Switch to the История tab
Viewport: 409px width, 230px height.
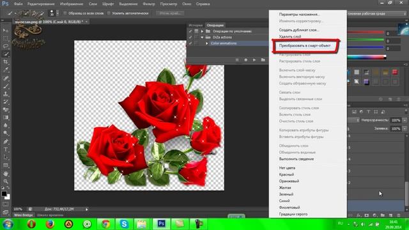196,26
